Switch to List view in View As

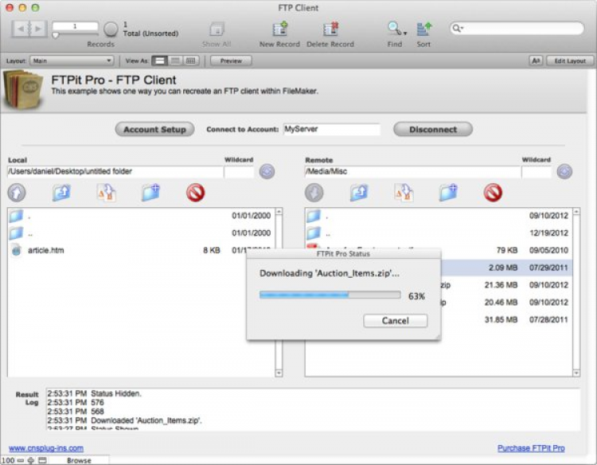coord(175,61)
